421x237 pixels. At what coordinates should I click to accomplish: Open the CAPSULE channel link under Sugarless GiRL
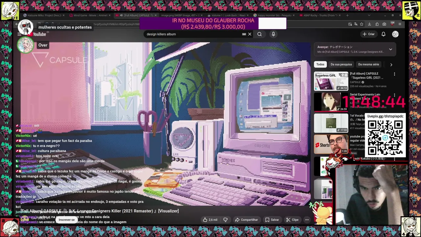coord(355,82)
